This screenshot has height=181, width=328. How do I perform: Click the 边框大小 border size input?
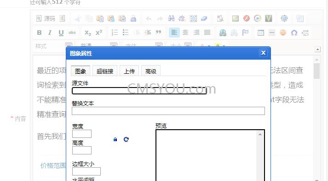pos(86,171)
